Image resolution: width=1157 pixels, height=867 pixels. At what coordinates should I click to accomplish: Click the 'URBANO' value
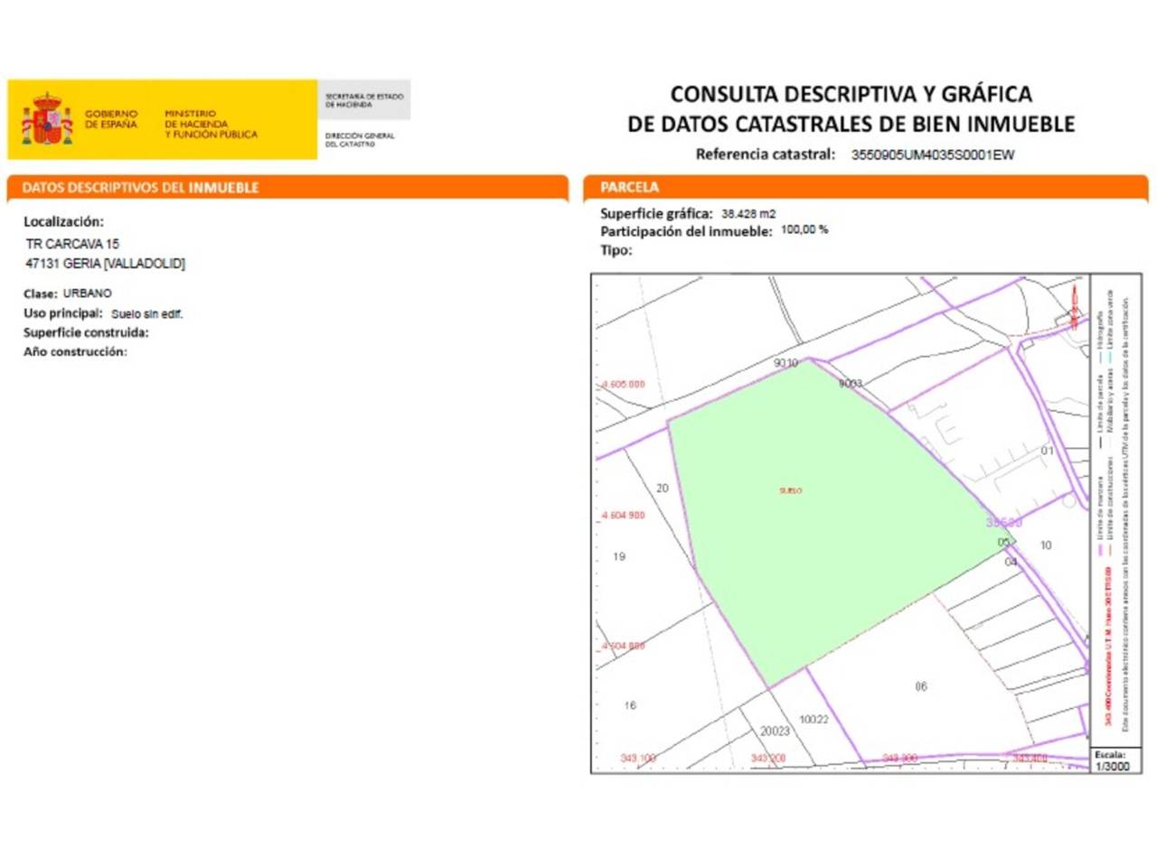(x=87, y=294)
